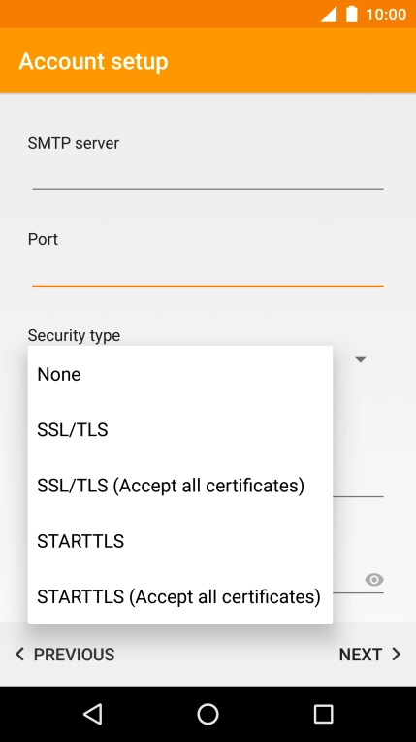This screenshot has height=742, width=416.
Task: Tap the signal strength icon
Action: (329, 15)
